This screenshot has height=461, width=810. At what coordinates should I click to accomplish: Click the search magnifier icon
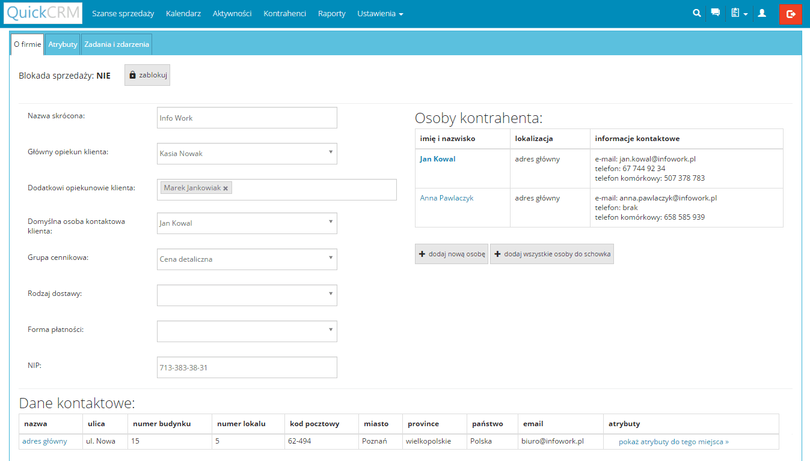[x=697, y=13]
